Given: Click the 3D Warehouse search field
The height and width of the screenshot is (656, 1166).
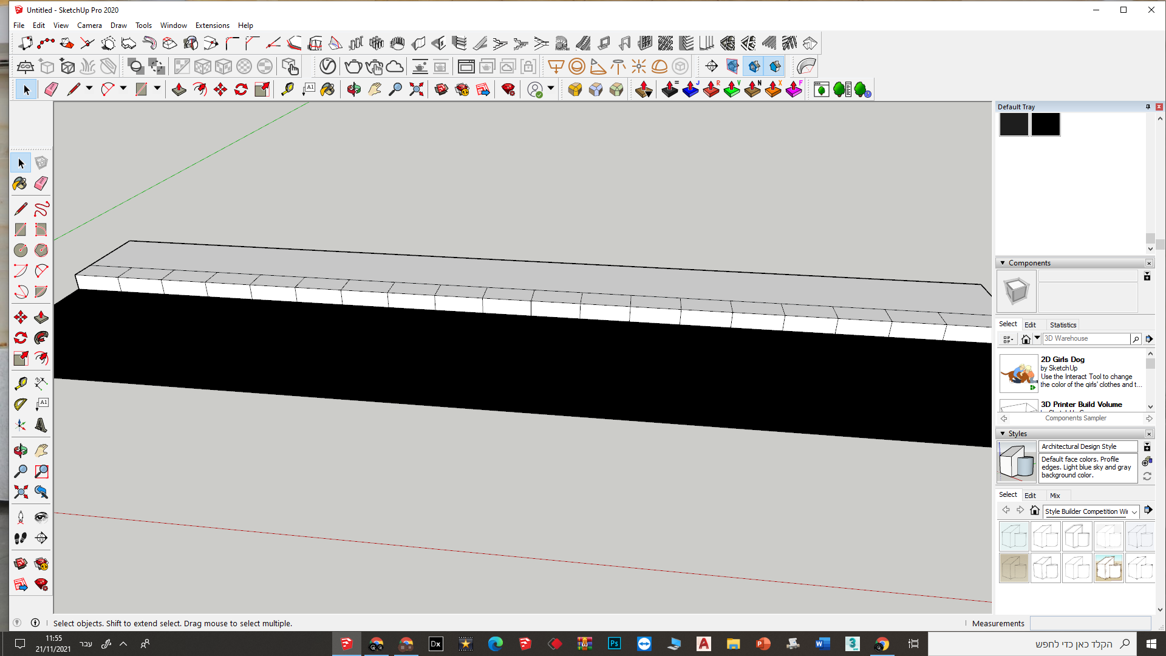Looking at the screenshot, I should coord(1085,339).
